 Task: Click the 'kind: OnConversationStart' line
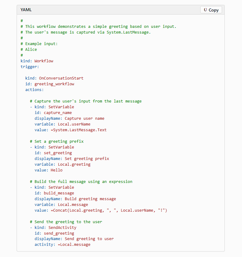(x=54, y=78)
